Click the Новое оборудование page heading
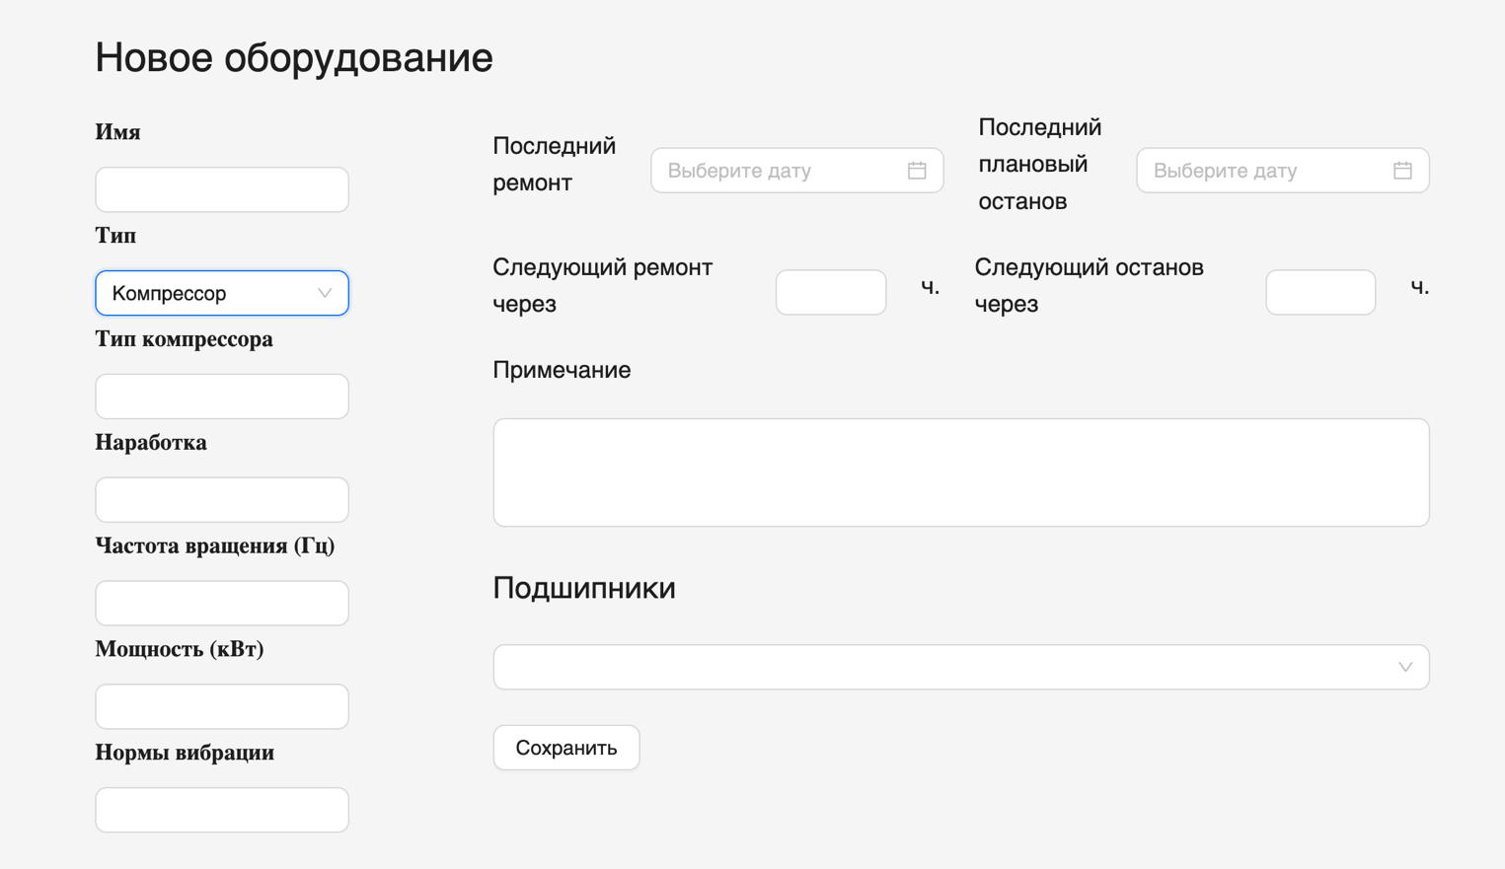This screenshot has width=1505, height=869. [x=293, y=57]
